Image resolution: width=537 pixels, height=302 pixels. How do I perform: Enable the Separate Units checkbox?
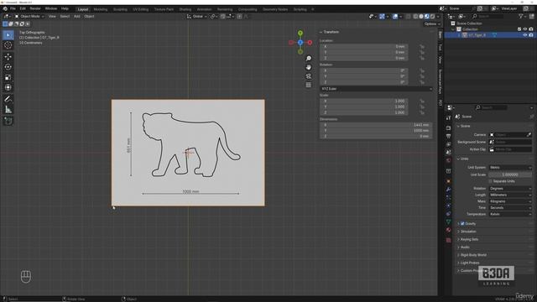click(x=490, y=181)
